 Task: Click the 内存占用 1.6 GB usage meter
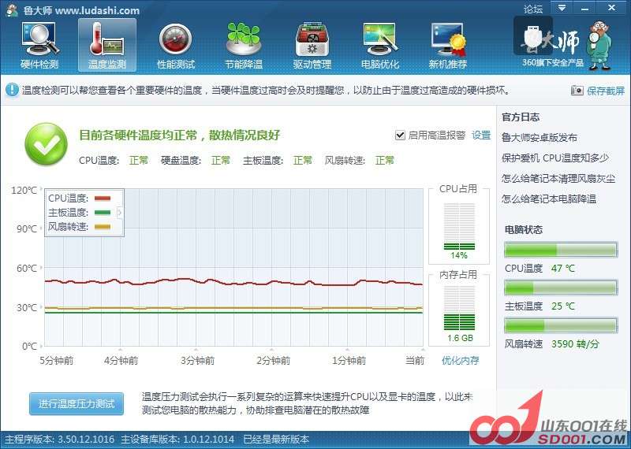[459, 309]
